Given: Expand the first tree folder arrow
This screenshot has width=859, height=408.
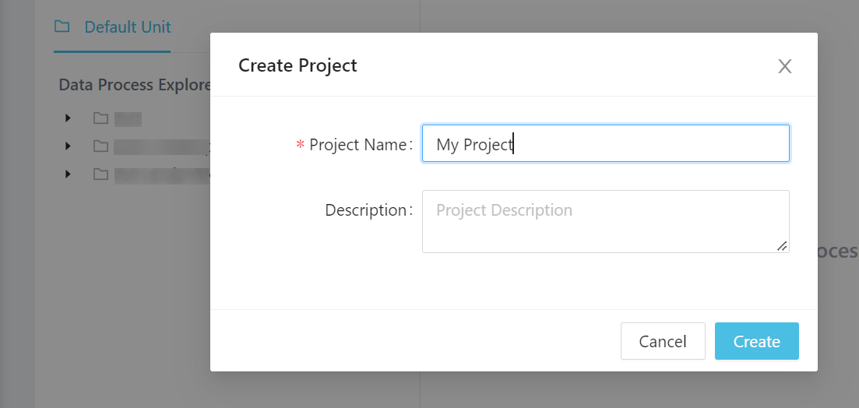Looking at the screenshot, I should (69, 118).
